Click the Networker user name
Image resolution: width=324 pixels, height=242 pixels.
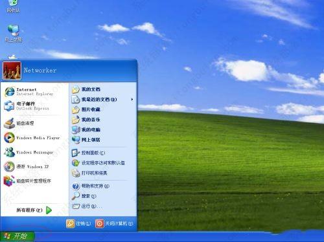coord(40,71)
